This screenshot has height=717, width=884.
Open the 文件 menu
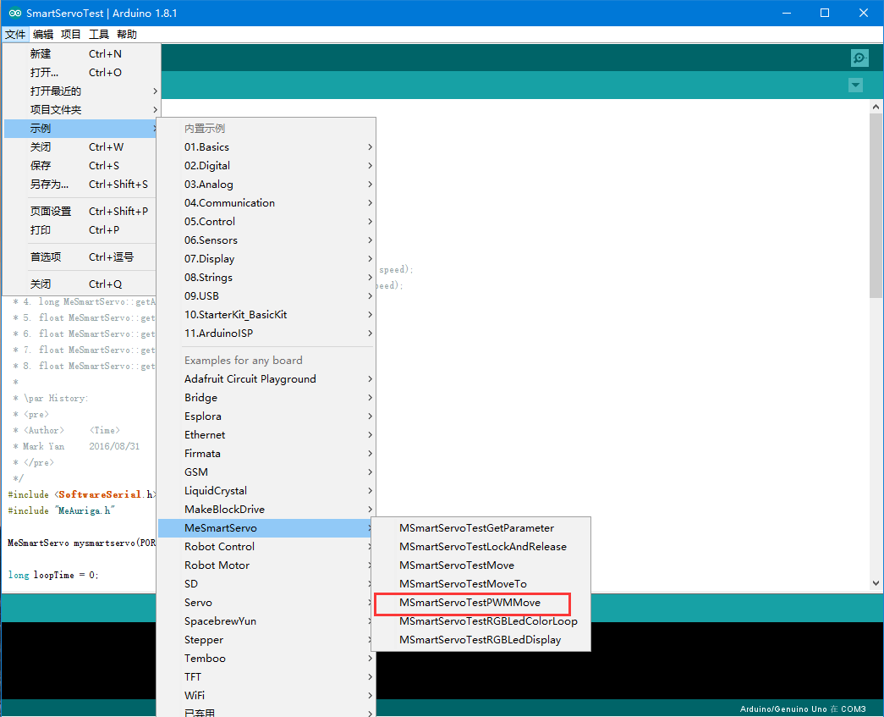(x=15, y=35)
